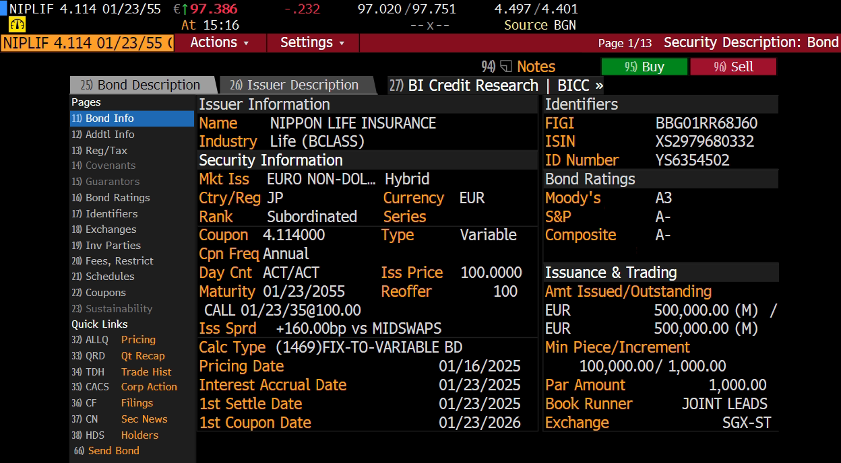Open the CN Sec News quick link
The image size is (841, 463).
tap(119, 419)
